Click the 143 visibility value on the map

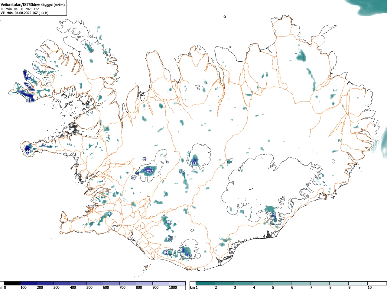193,163
